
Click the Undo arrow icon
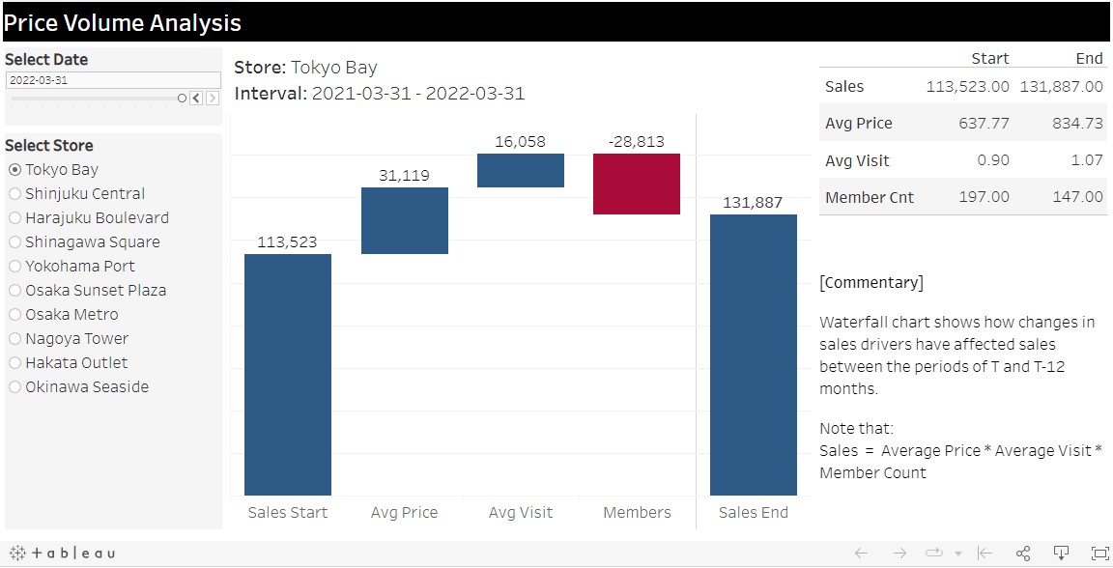click(861, 554)
